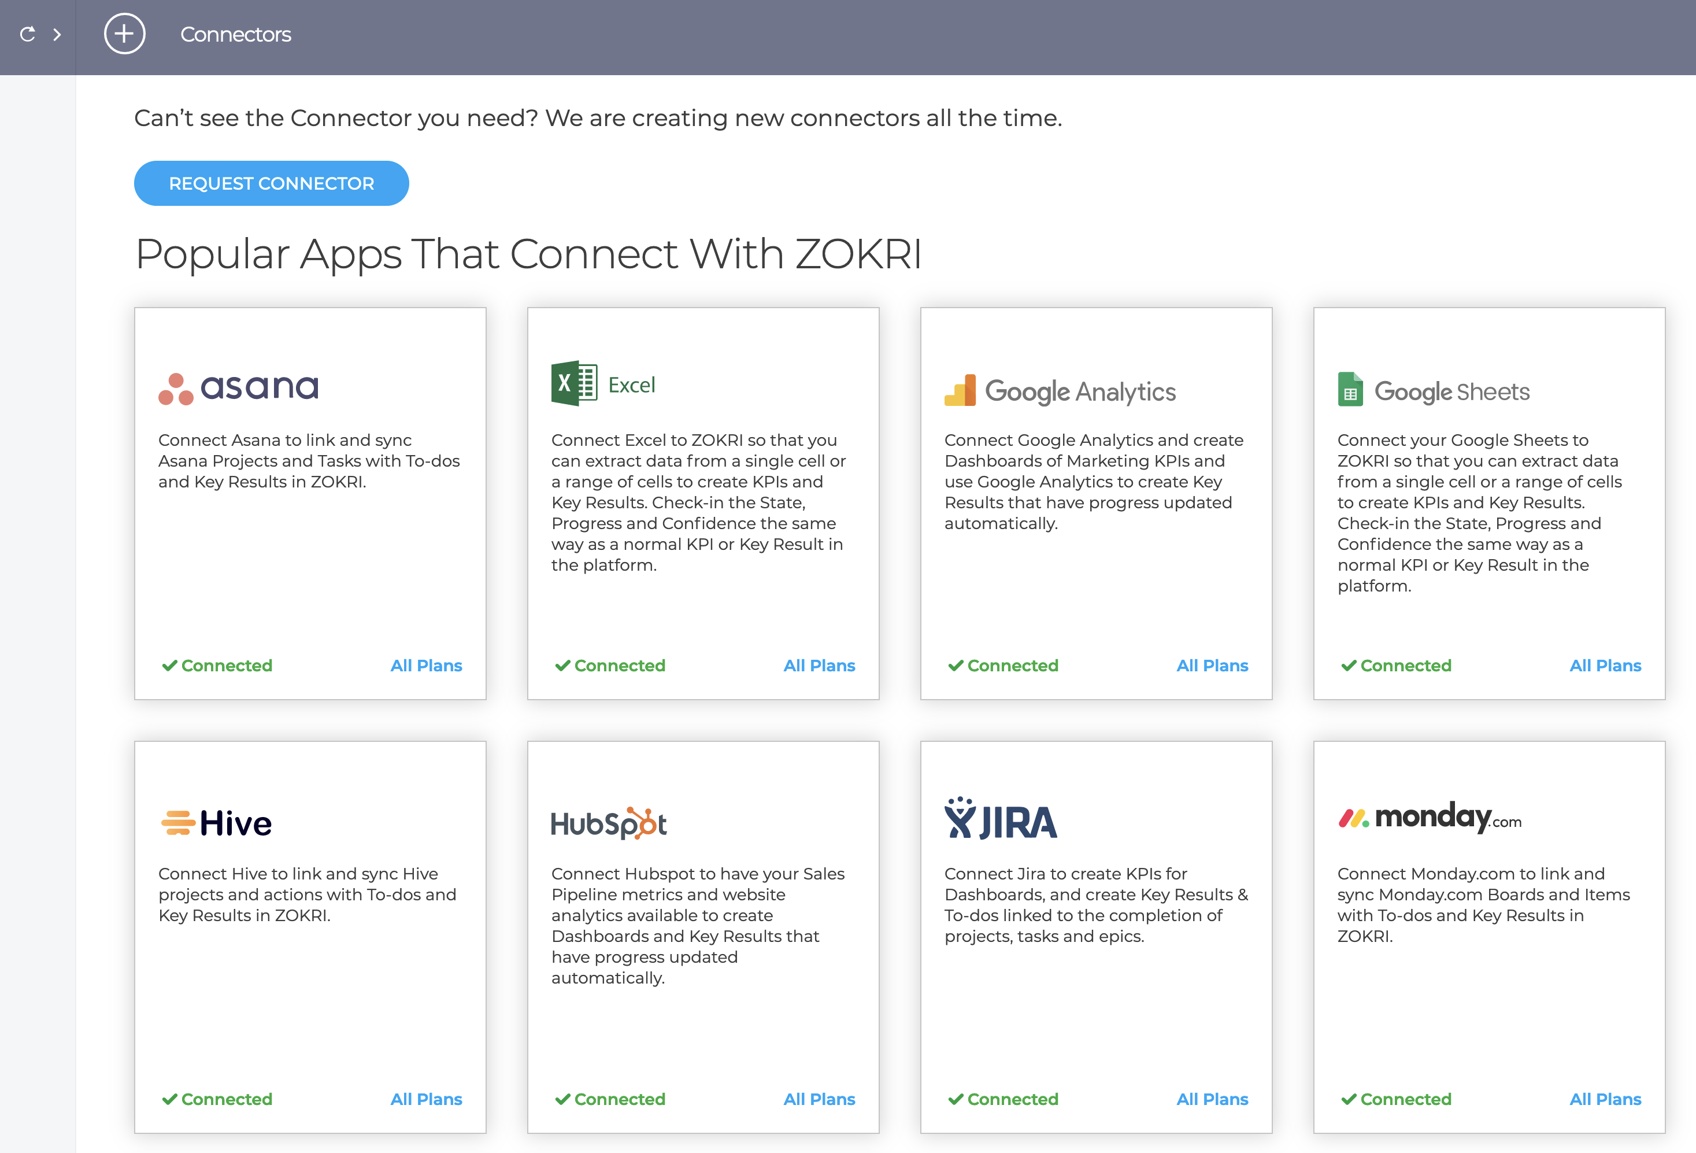Open the Hive logo

pyautogui.click(x=216, y=823)
